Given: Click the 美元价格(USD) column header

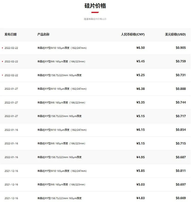Looking at the screenshot, I should [x=175, y=34].
